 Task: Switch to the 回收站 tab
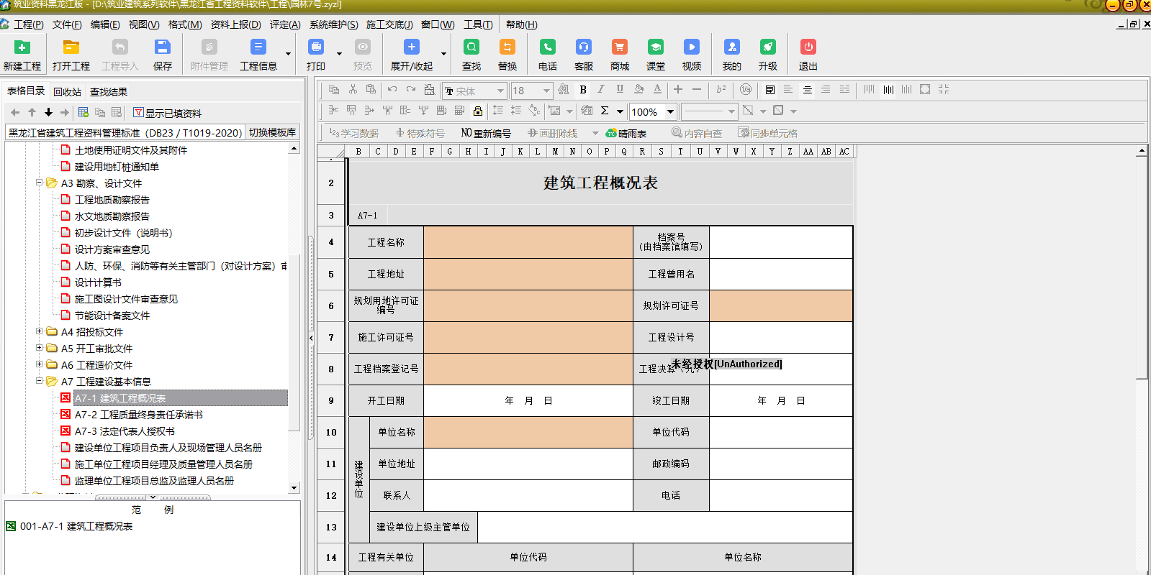pyautogui.click(x=67, y=92)
